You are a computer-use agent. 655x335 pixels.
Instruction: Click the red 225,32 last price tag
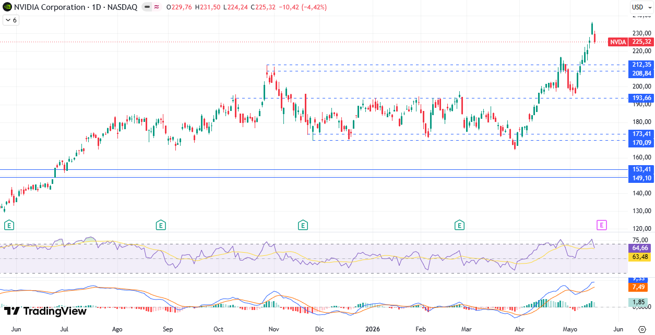[641, 42]
